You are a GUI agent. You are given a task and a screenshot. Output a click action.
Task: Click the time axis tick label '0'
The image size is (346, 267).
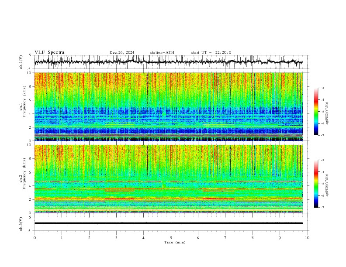pos(35,238)
